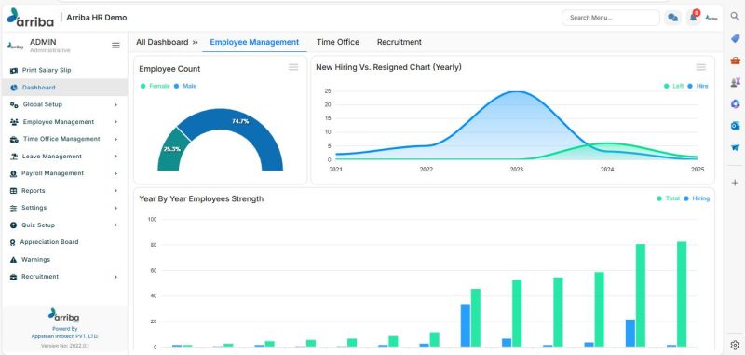745x355 pixels.
Task: Open browser sidebar red toolbox icon
Action: click(735, 61)
